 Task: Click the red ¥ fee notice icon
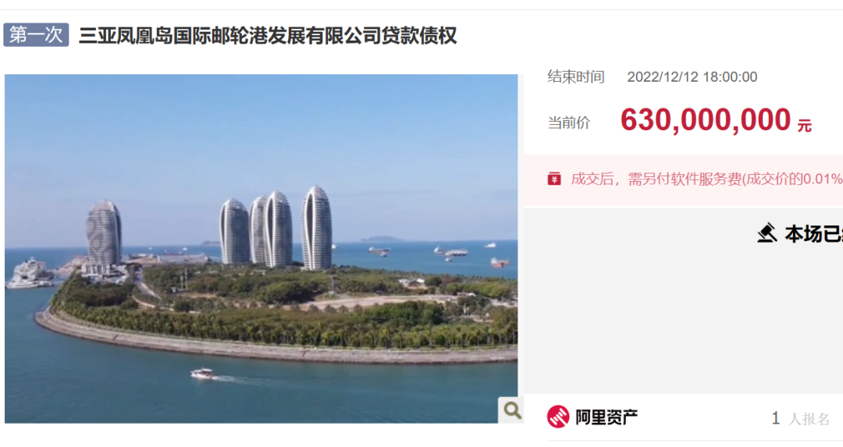click(x=554, y=179)
